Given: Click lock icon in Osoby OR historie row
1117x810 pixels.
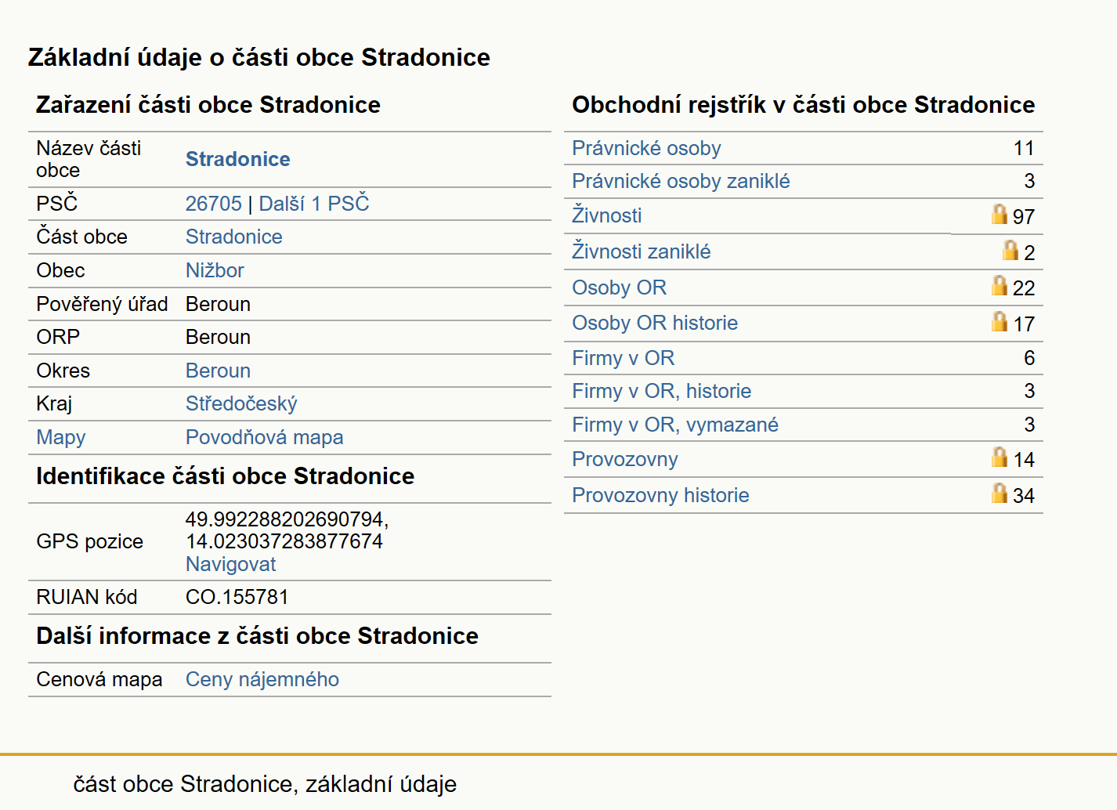Looking at the screenshot, I should 999,321.
